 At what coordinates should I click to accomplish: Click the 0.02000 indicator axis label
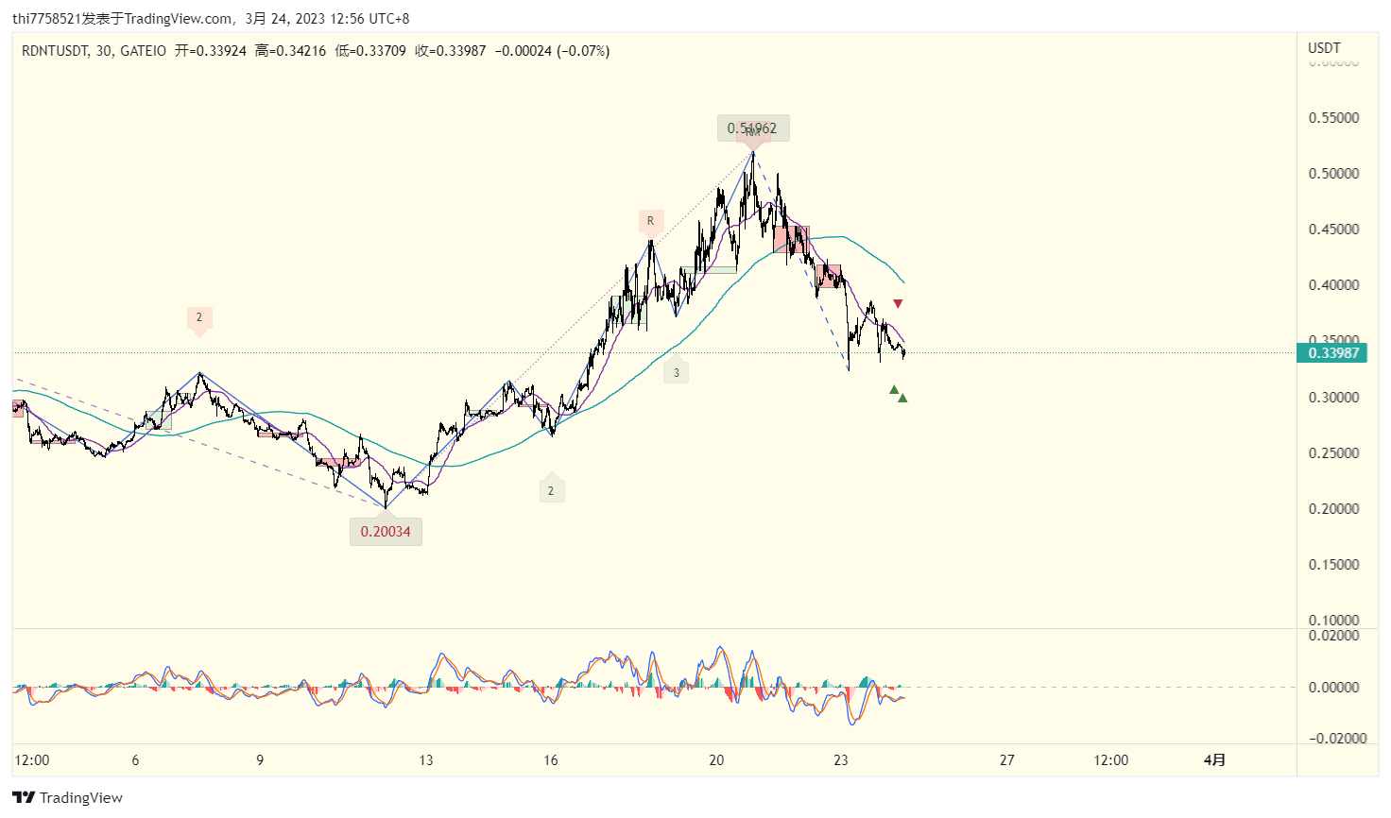(x=1333, y=636)
